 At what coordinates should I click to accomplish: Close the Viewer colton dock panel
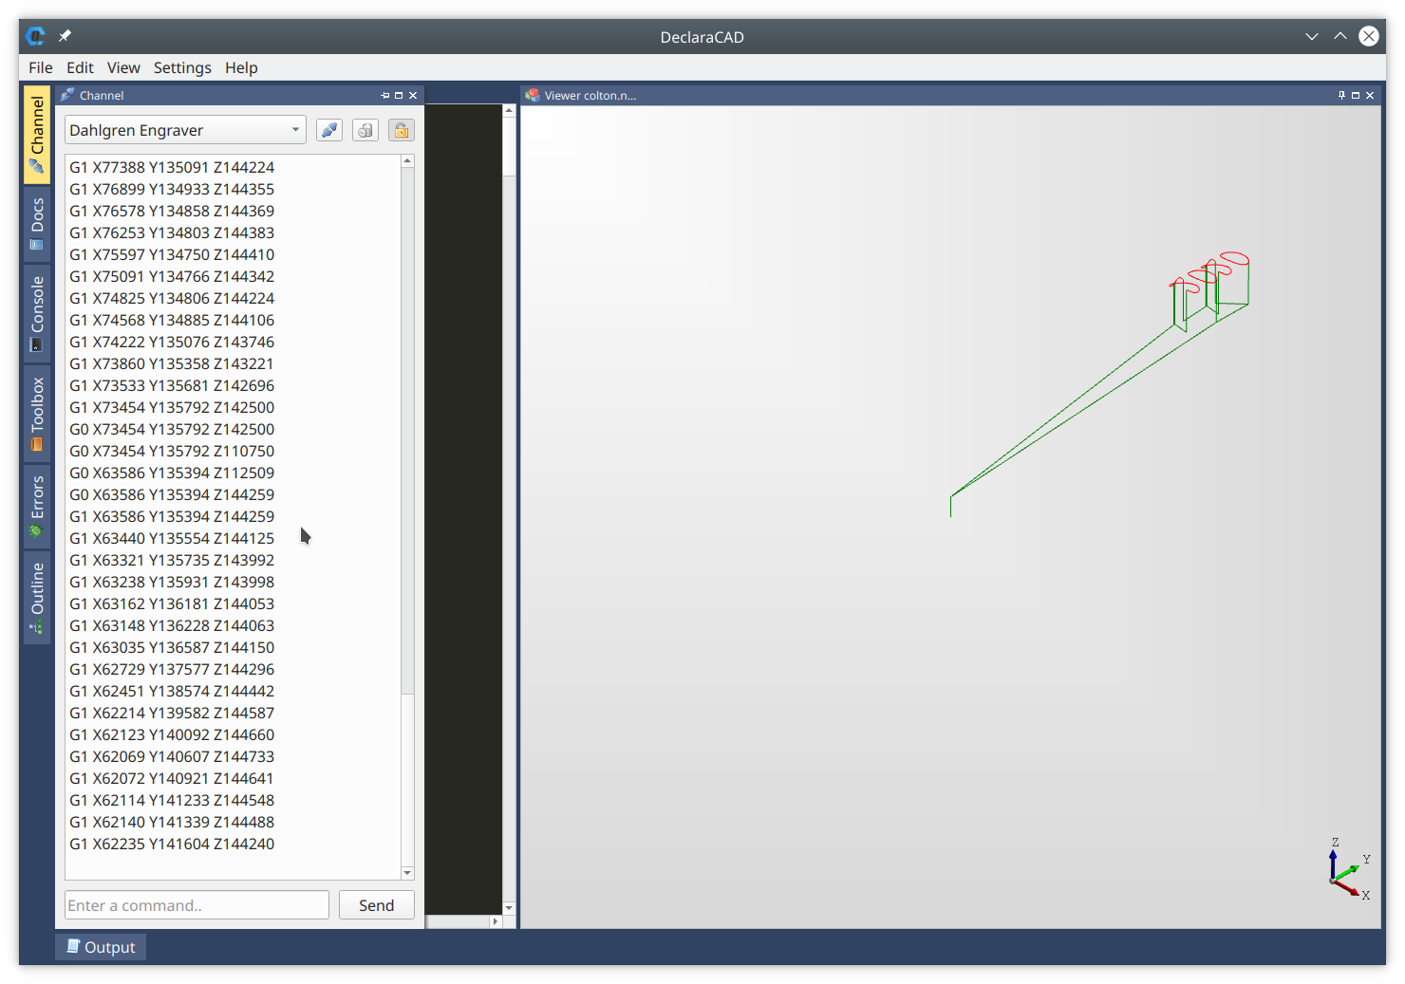coord(1370,95)
